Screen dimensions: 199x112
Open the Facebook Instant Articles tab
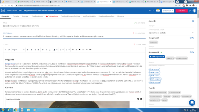(x=70, y=16)
